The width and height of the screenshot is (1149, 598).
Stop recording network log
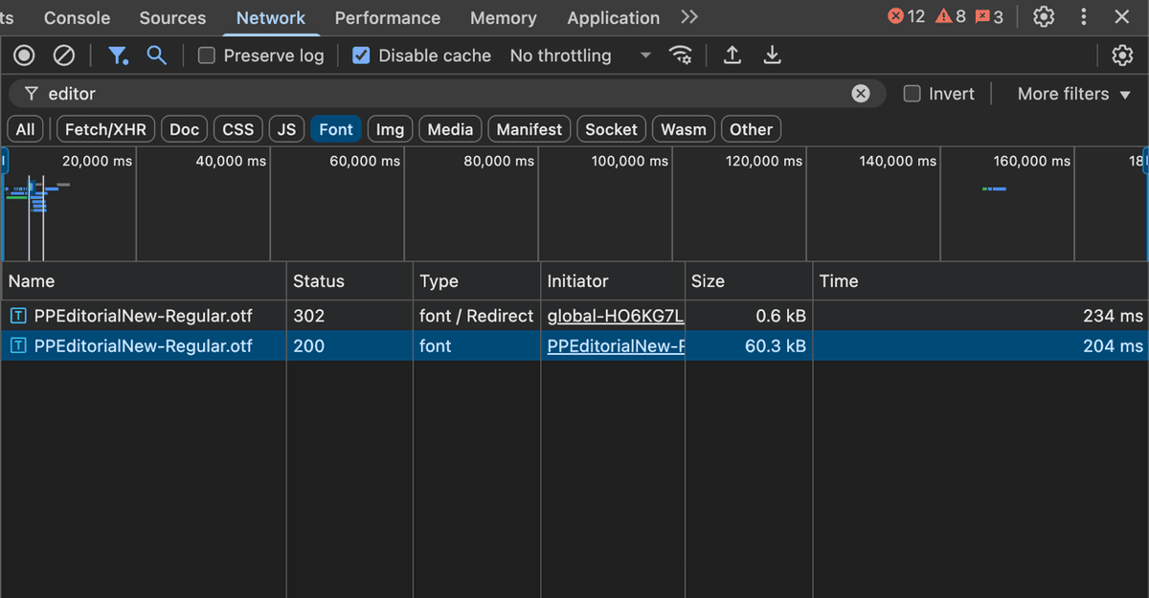(x=24, y=55)
